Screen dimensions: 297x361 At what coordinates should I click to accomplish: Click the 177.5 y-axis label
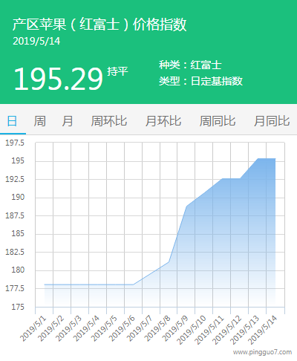click(x=15, y=288)
